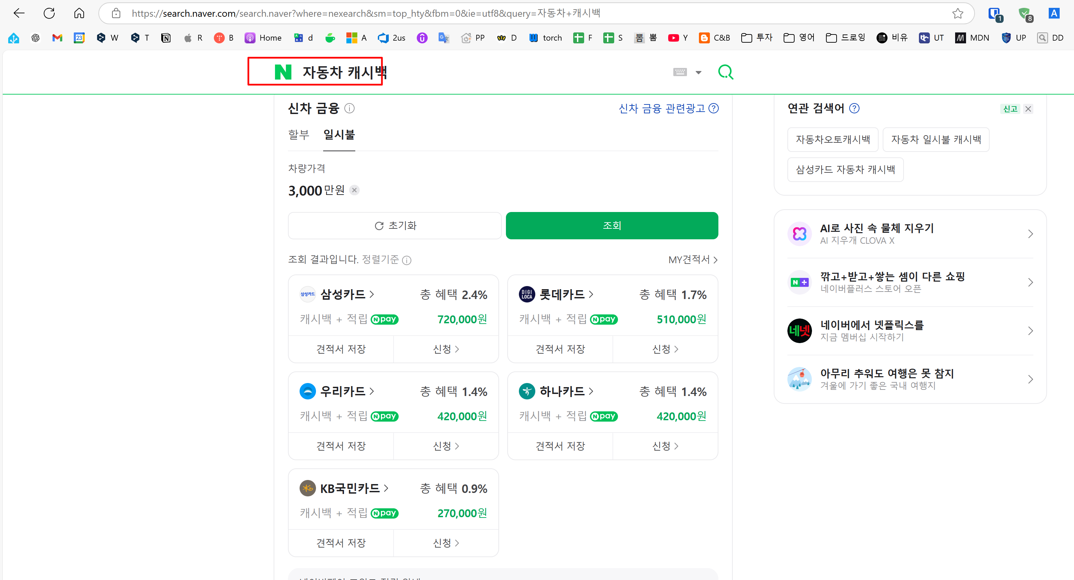
Task: Select the 일시불 tab
Action: [x=339, y=135]
